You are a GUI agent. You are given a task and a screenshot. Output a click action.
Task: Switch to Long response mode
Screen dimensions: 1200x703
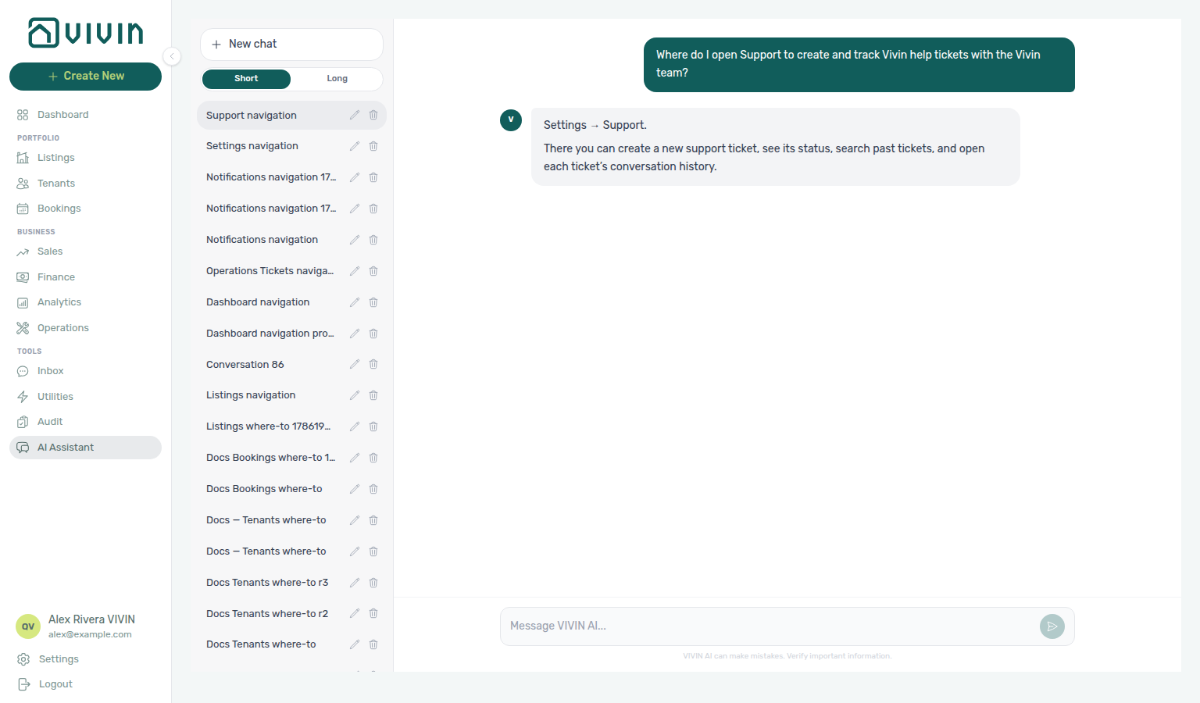(337, 79)
